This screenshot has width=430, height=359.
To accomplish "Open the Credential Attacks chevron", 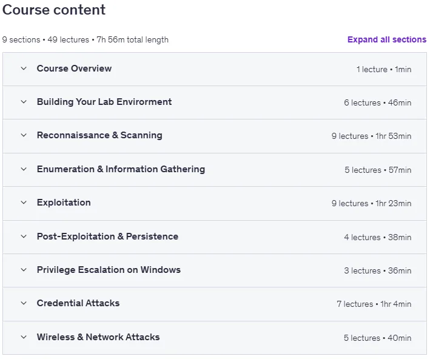I will click(24, 303).
